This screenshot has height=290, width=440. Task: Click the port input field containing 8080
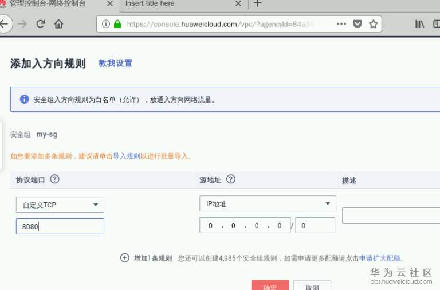click(x=60, y=226)
